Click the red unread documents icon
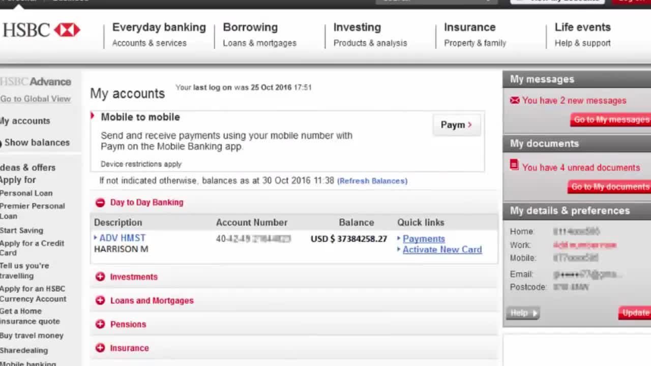This screenshot has height=366, width=651. point(514,165)
